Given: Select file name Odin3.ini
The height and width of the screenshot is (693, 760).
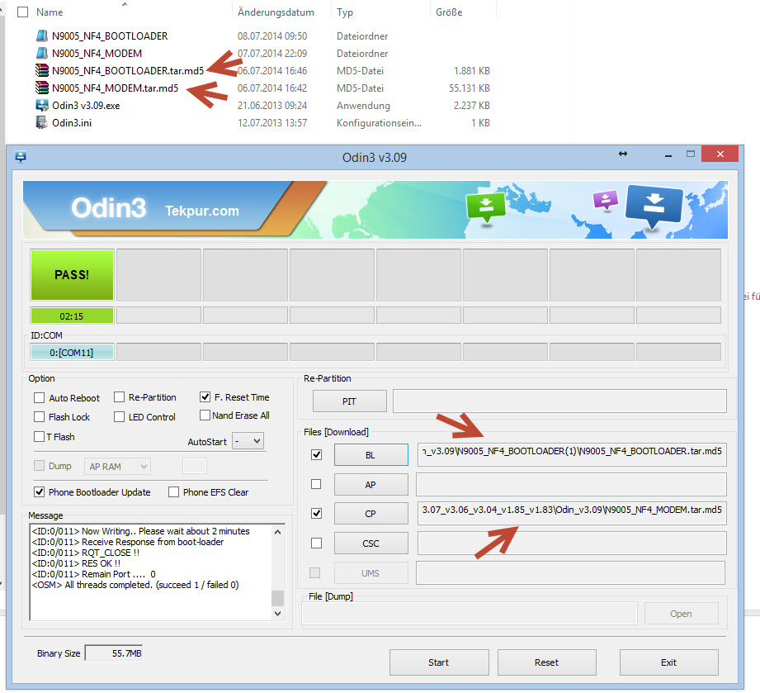Looking at the screenshot, I should click(72, 123).
